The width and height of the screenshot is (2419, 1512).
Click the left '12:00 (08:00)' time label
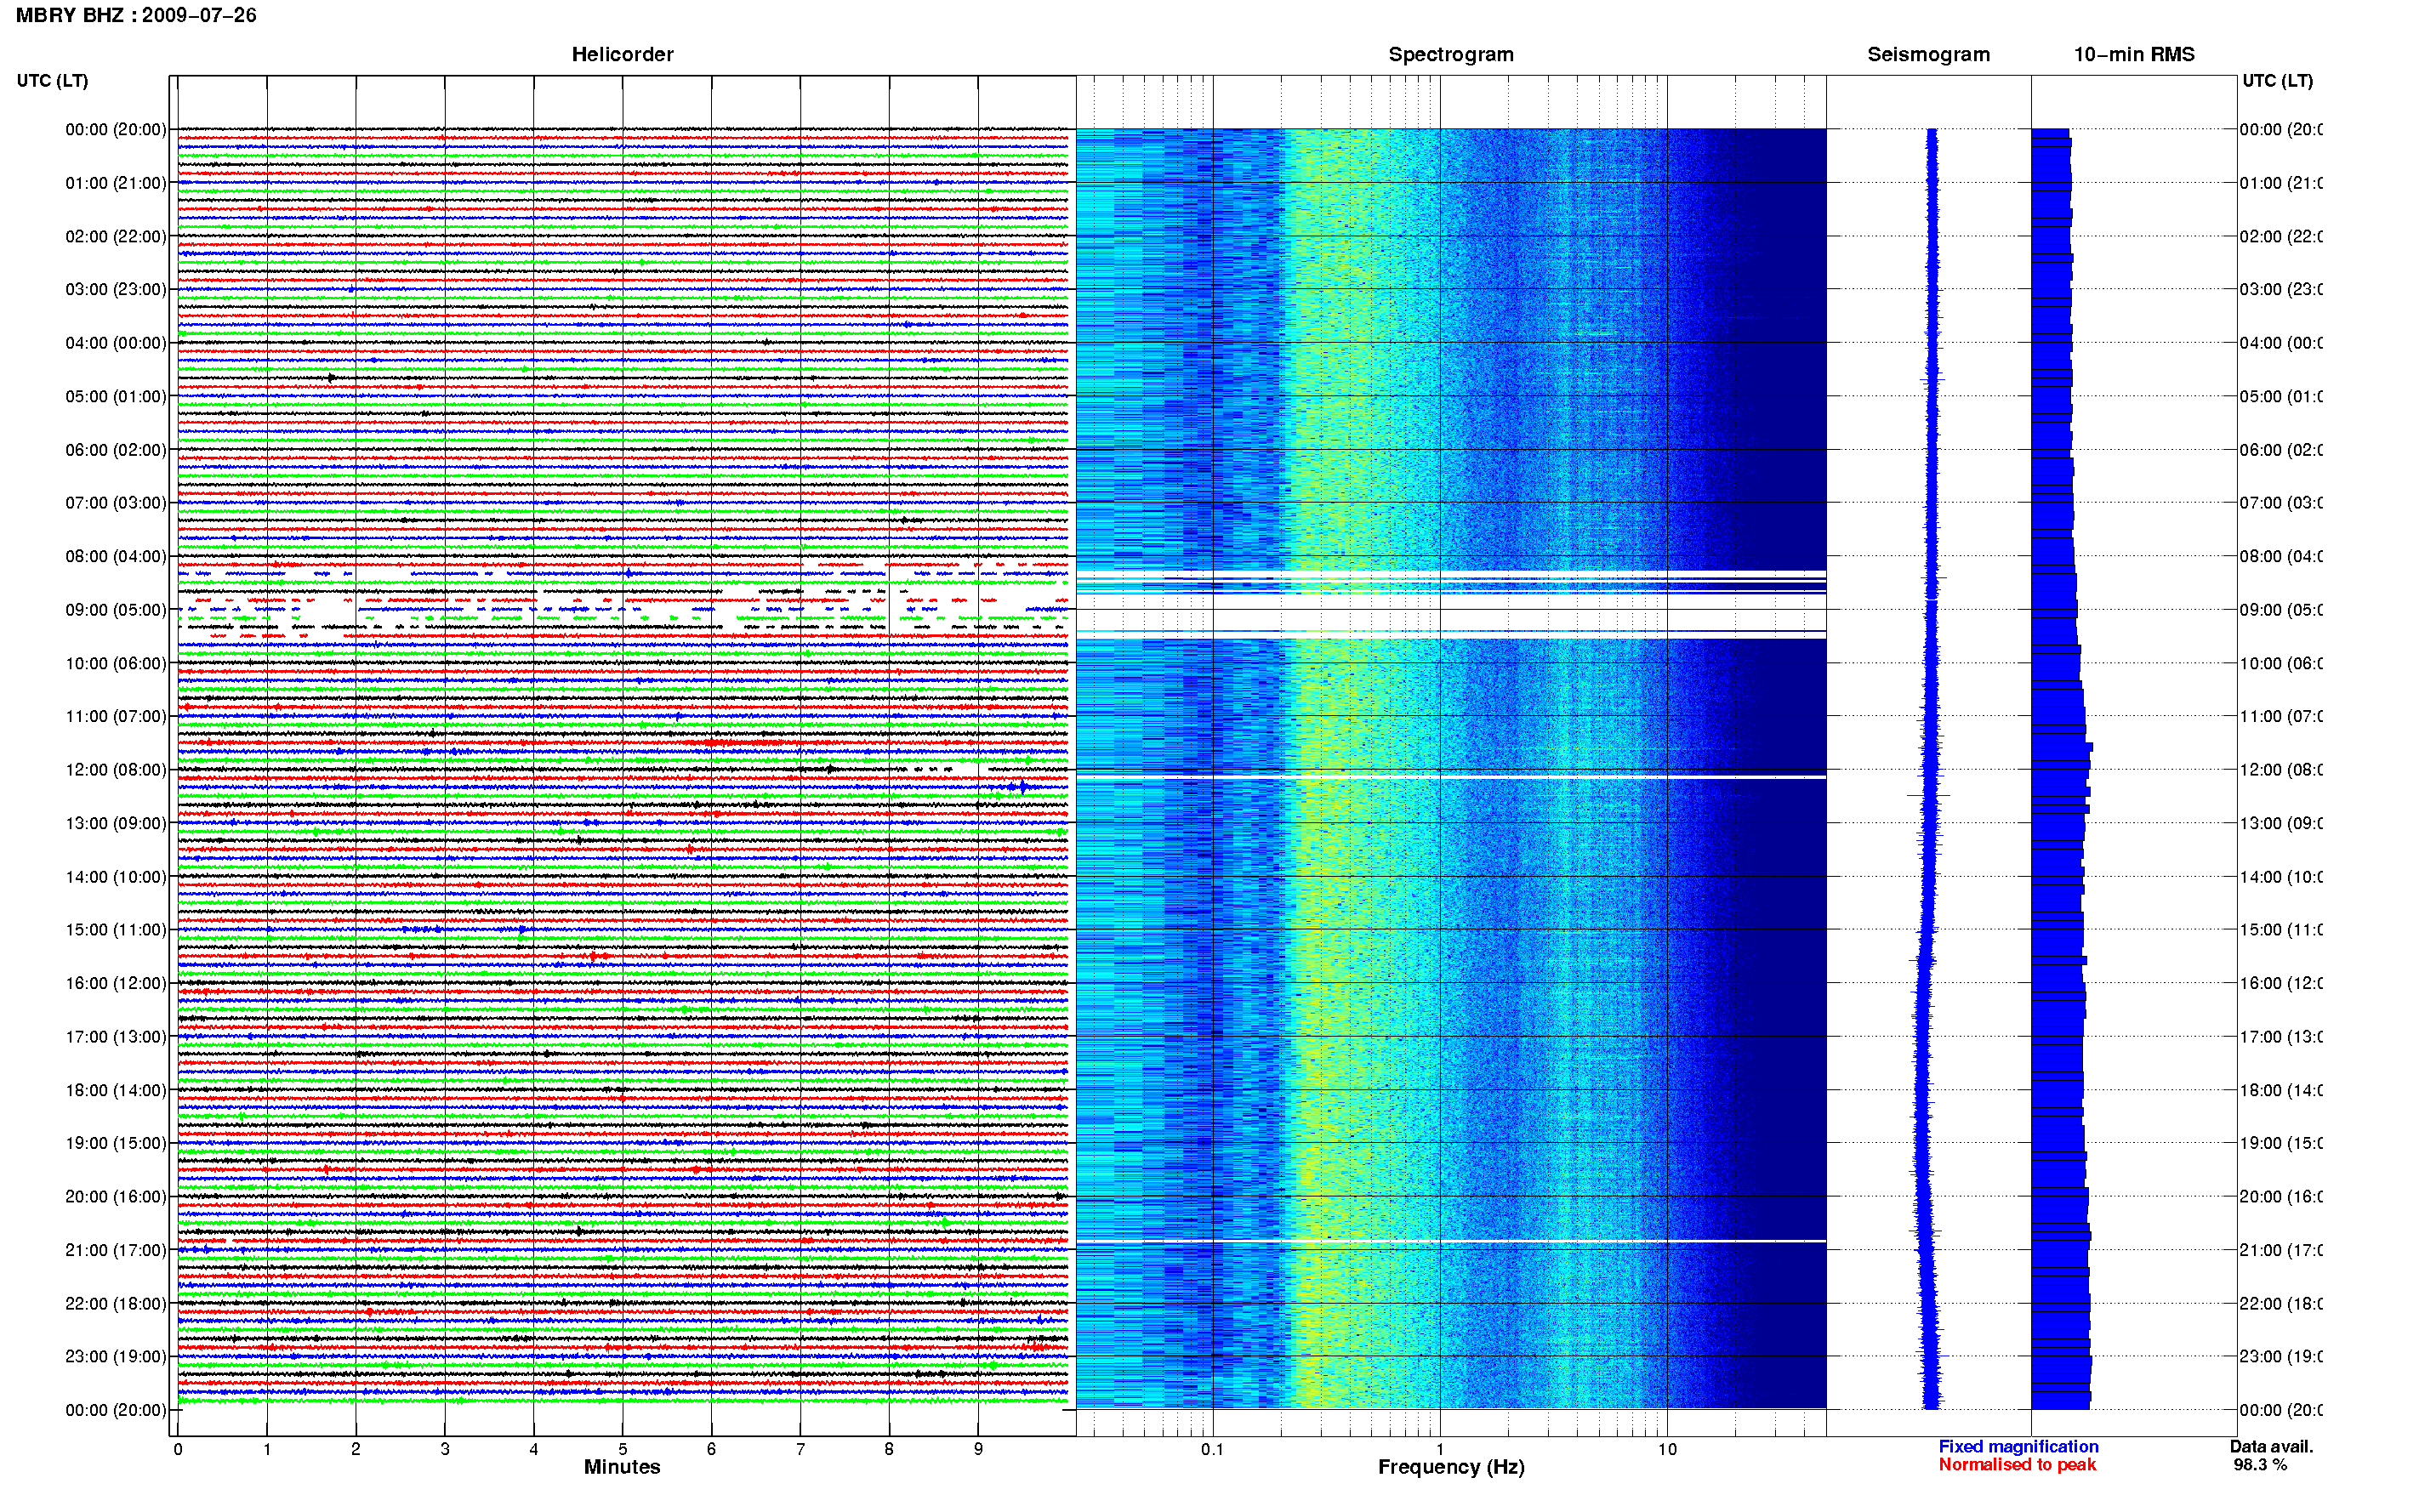click(x=116, y=770)
